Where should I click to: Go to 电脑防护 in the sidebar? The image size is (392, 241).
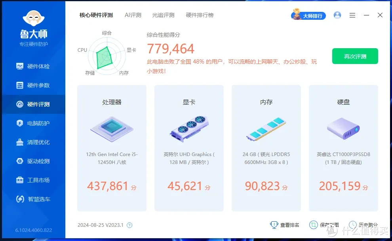click(x=34, y=123)
